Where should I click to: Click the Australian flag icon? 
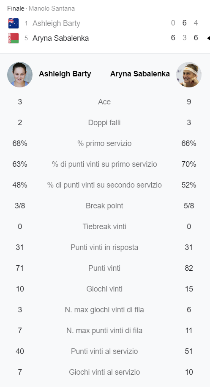tap(14, 23)
